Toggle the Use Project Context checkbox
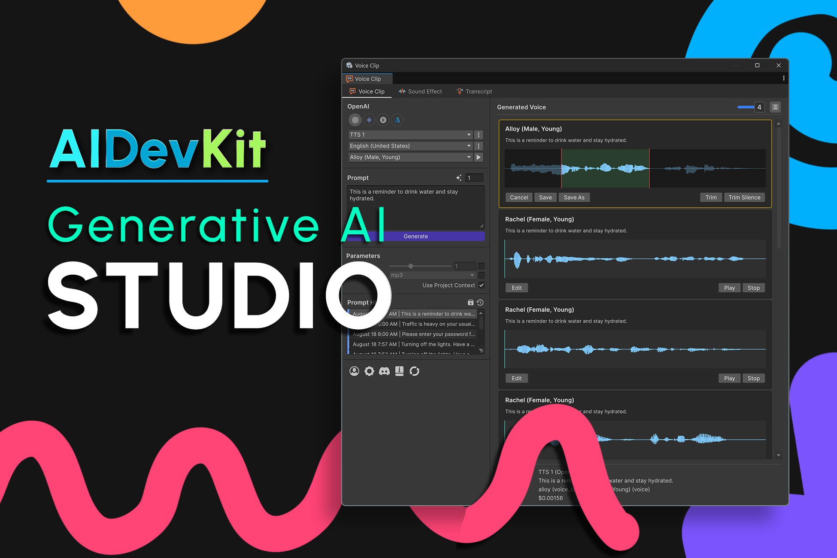The width and height of the screenshot is (837, 558). (482, 285)
